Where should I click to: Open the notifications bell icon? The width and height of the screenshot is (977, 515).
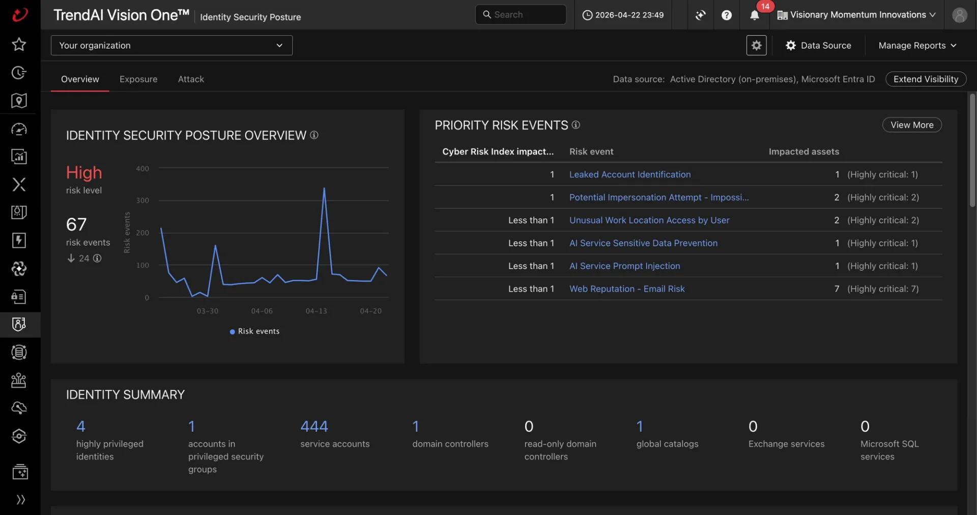pyautogui.click(x=754, y=15)
